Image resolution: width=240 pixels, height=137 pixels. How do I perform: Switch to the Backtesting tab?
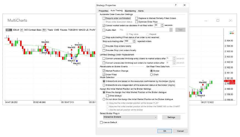(130, 11)
